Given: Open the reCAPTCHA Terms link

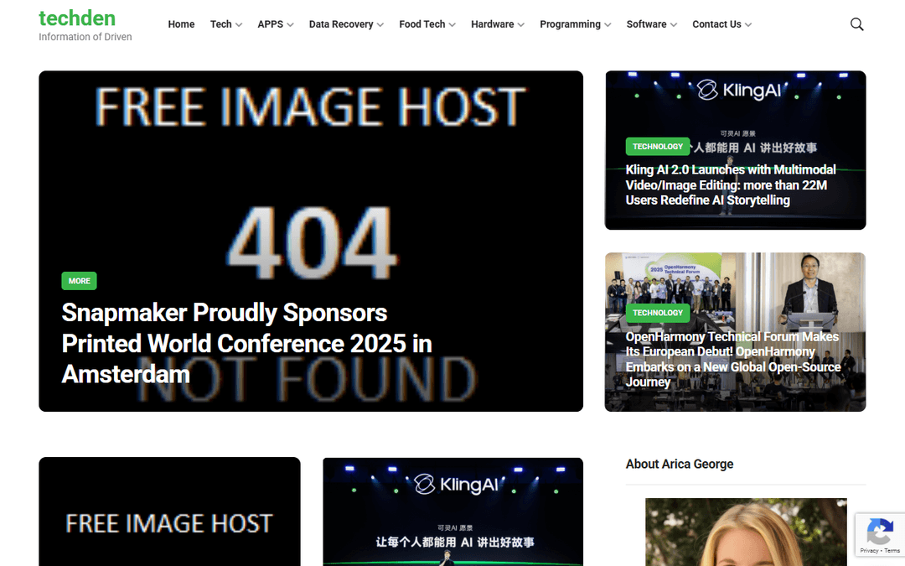Looking at the screenshot, I should [892, 550].
